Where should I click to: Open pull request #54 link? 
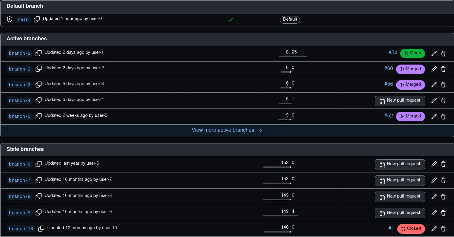tap(392, 53)
